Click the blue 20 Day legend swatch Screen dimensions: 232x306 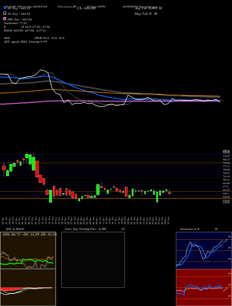(5, 8)
